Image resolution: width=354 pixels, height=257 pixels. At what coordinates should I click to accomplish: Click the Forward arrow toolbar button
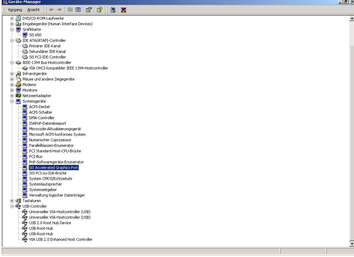(x=59, y=10)
